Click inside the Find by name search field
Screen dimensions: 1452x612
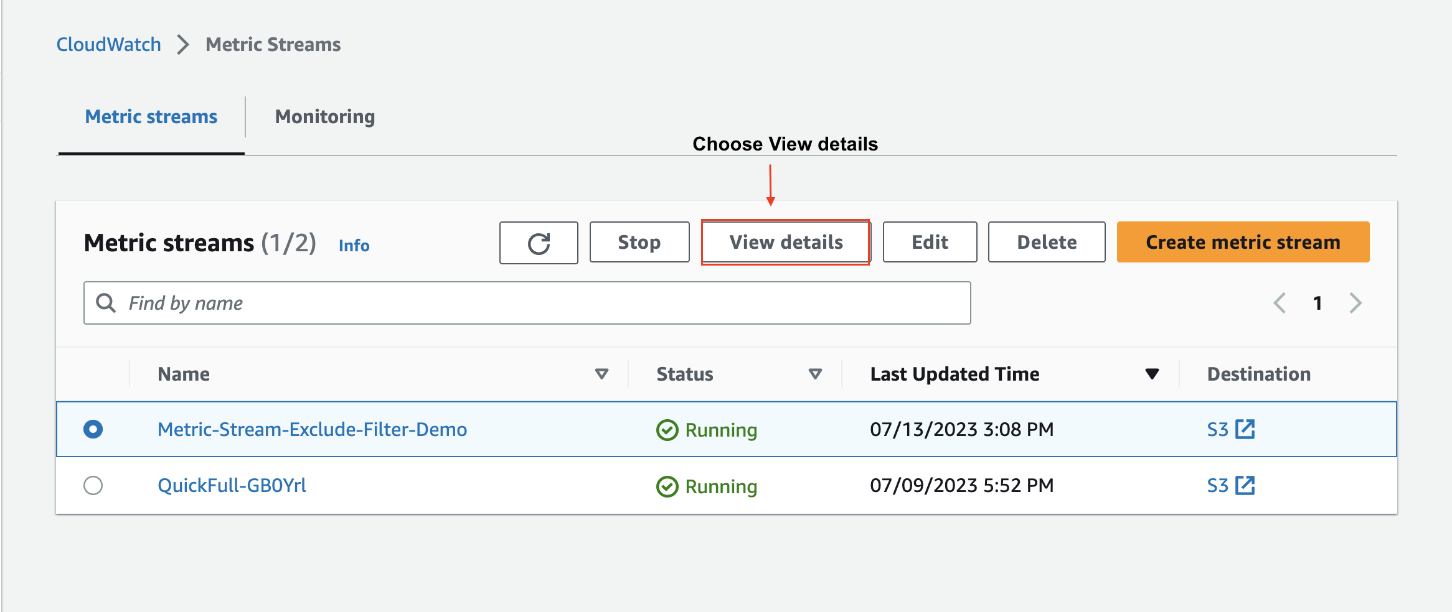click(436, 303)
